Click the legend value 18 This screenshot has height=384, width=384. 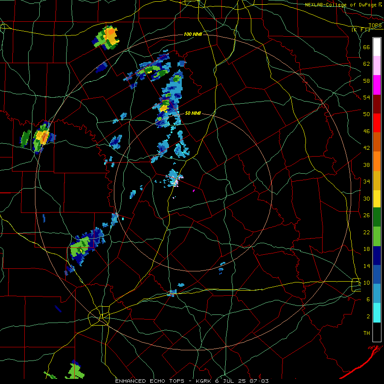(367, 249)
